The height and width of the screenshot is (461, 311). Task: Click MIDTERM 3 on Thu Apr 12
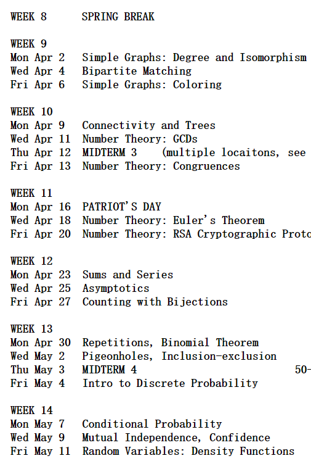coord(110,152)
